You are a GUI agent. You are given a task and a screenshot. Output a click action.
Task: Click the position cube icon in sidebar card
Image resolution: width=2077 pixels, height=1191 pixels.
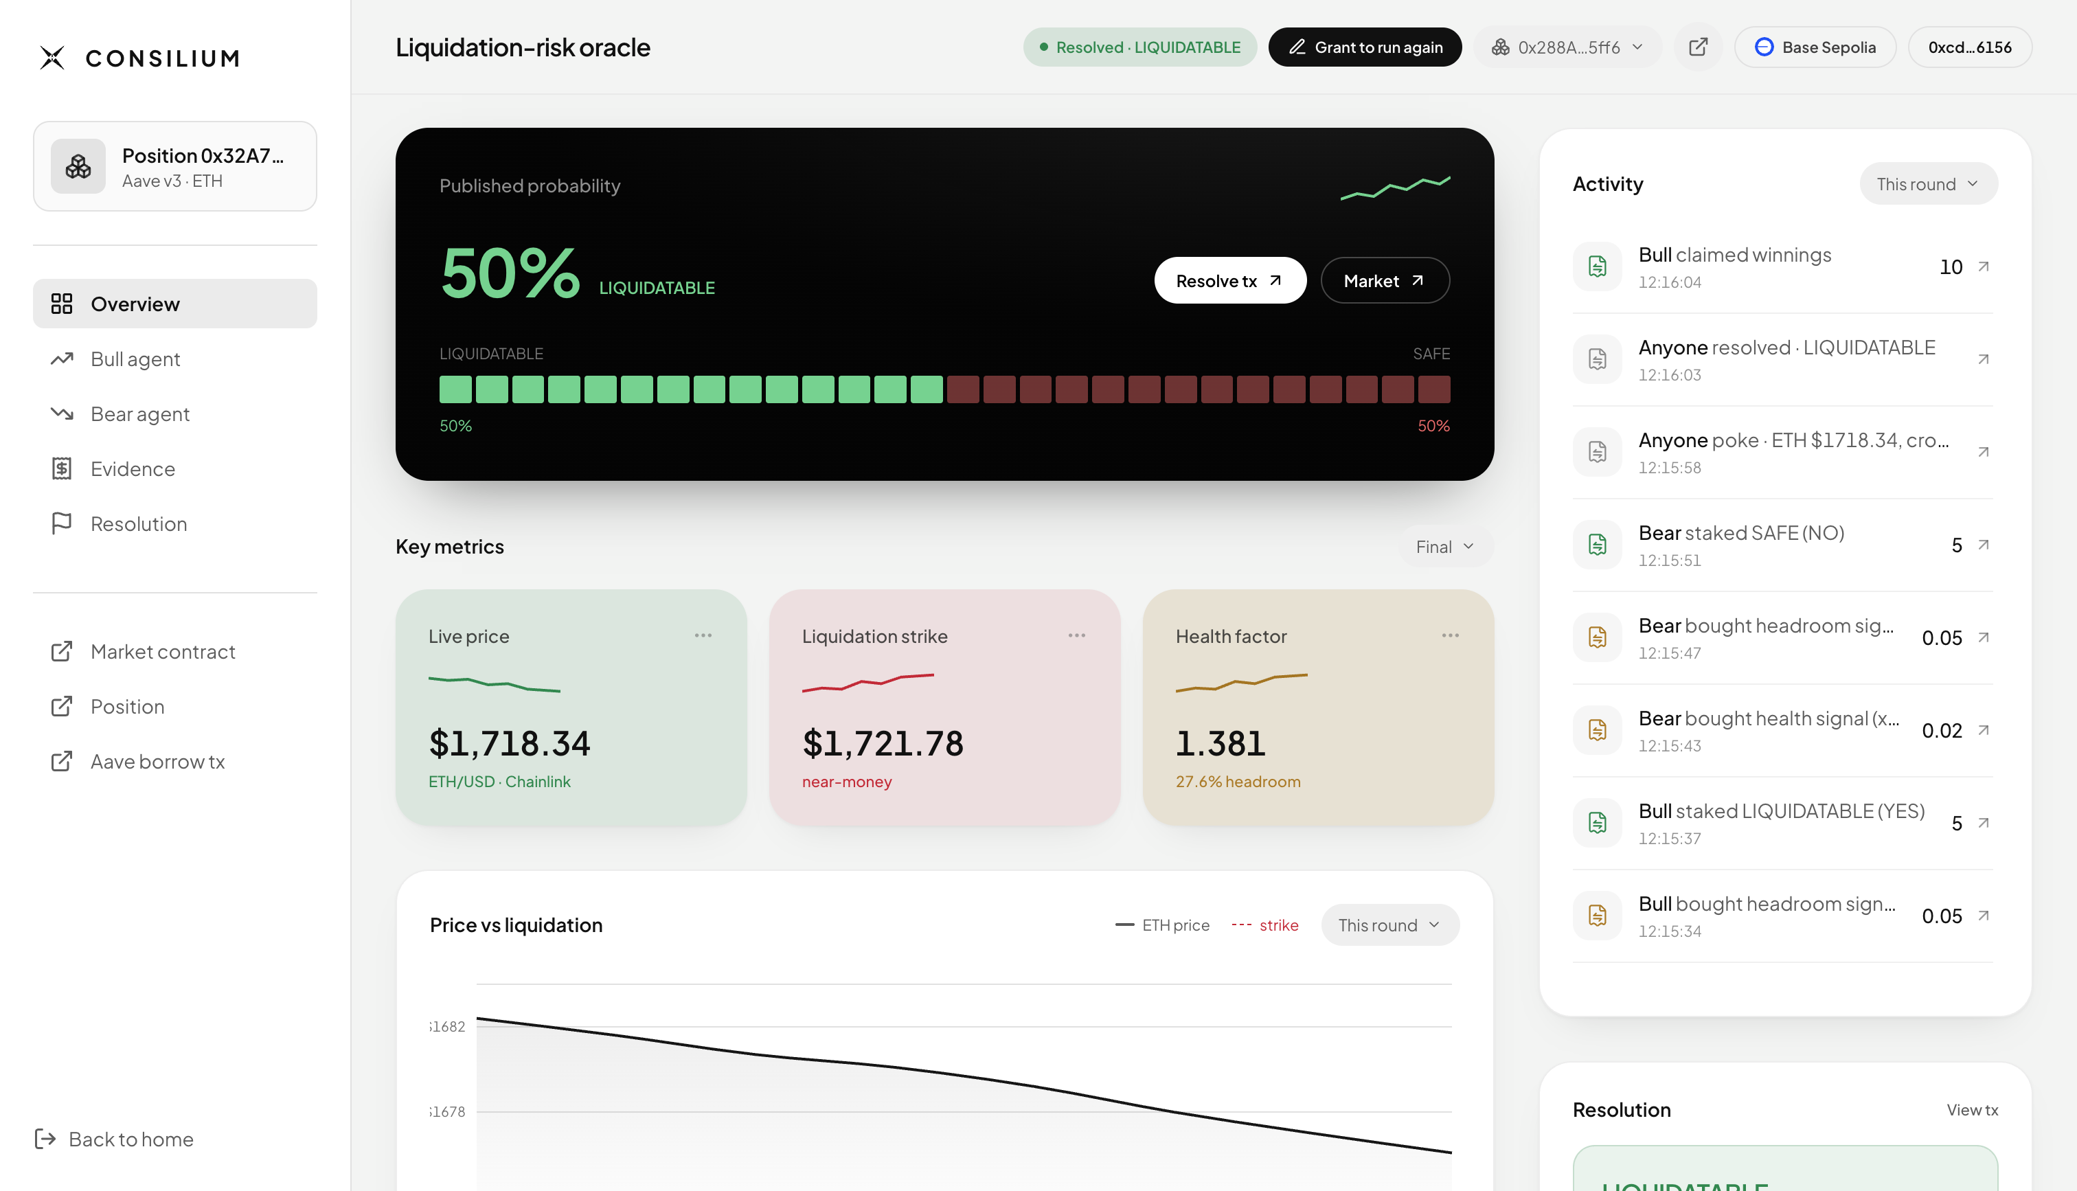[78, 166]
